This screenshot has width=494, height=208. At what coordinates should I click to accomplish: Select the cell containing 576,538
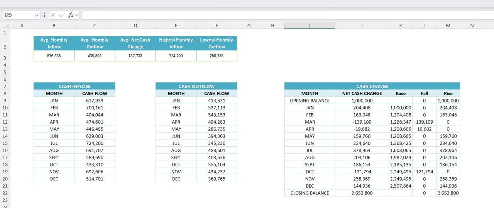tap(54, 56)
